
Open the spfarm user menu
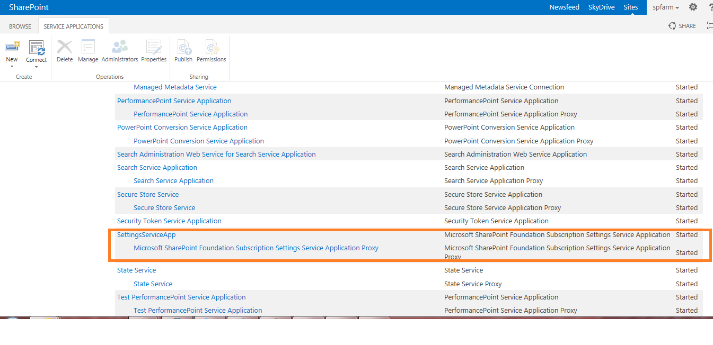coord(666,7)
